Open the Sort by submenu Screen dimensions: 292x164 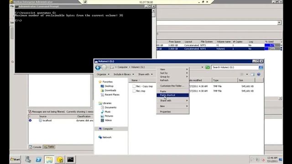pos(173,73)
